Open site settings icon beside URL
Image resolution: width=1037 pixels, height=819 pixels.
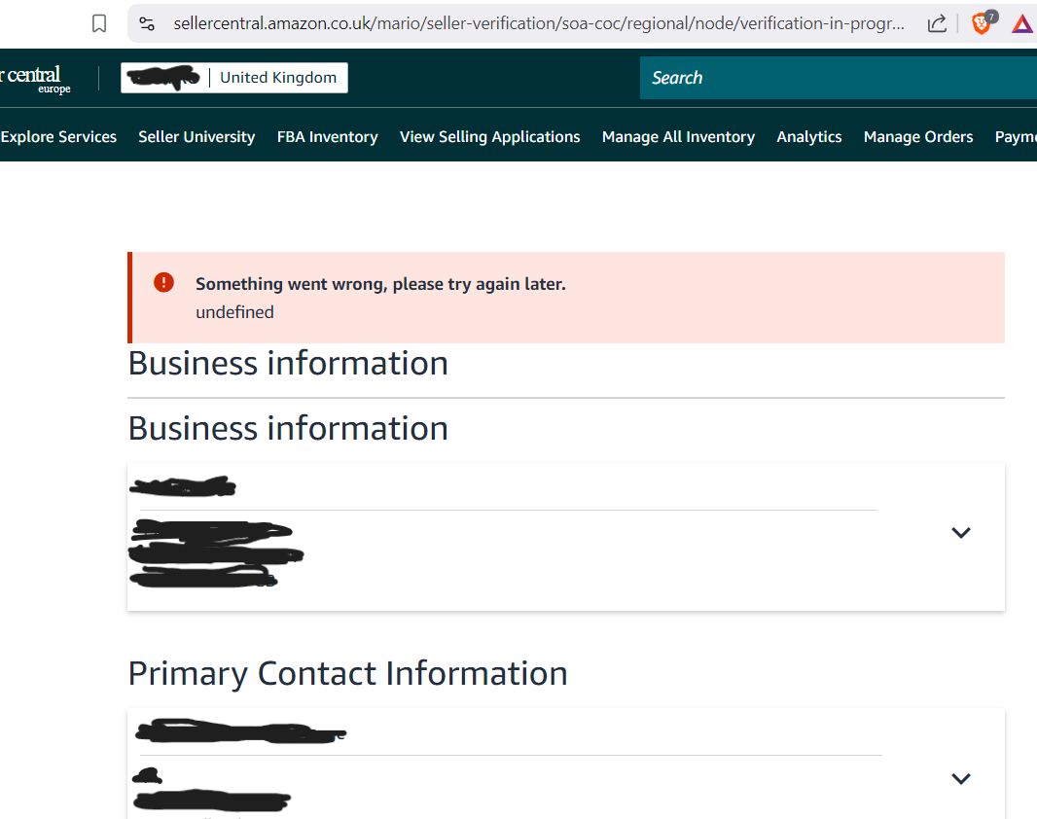click(x=147, y=23)
